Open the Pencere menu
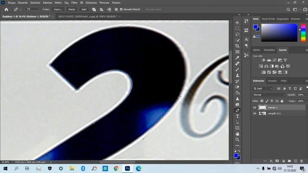 104,3
